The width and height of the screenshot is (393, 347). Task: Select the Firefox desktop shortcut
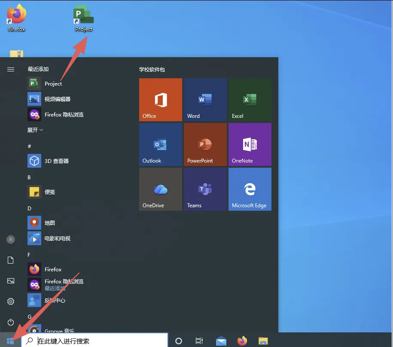[x=17, y=18]
